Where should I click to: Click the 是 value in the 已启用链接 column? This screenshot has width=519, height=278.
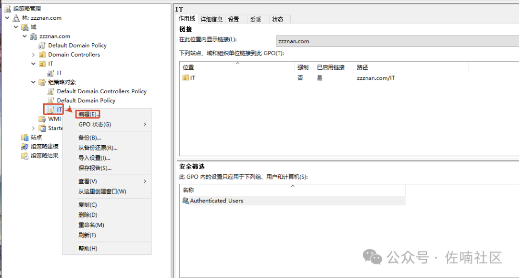pyautogui.click(x=320, y=78)
